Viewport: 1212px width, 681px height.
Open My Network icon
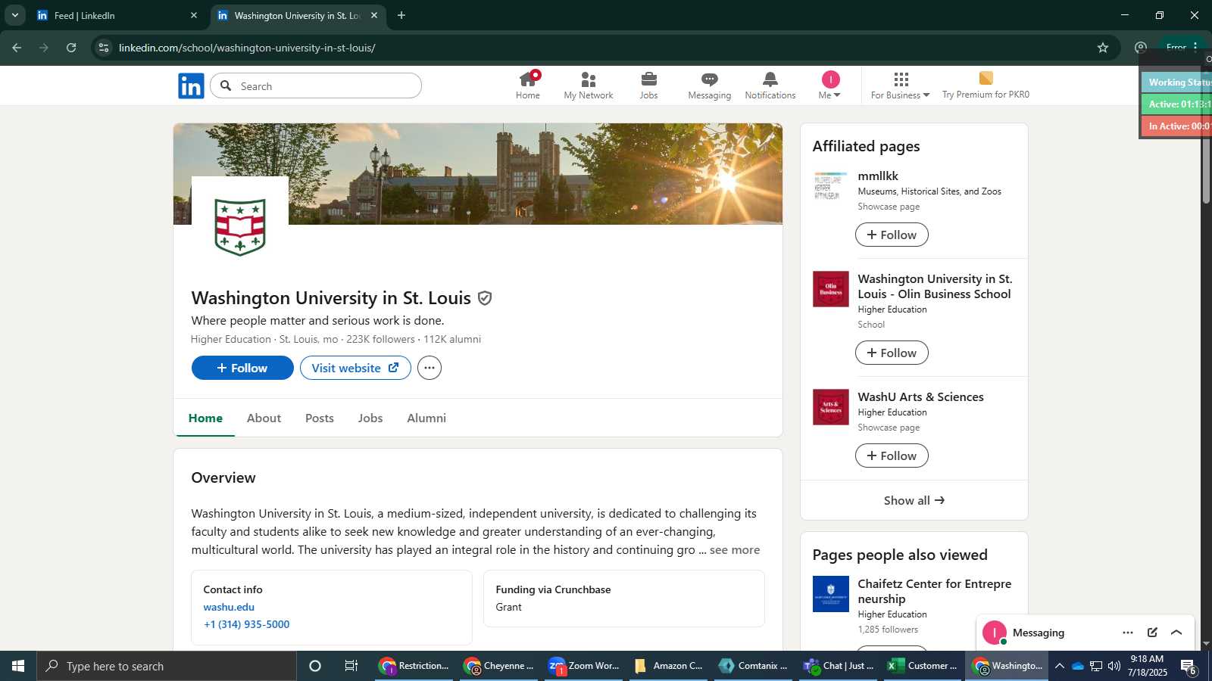click(x=589, y=86)
